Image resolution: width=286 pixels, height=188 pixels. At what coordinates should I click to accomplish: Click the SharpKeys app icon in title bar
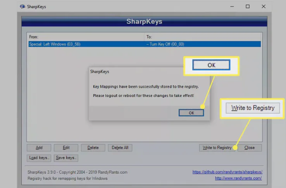pos(22,7)
